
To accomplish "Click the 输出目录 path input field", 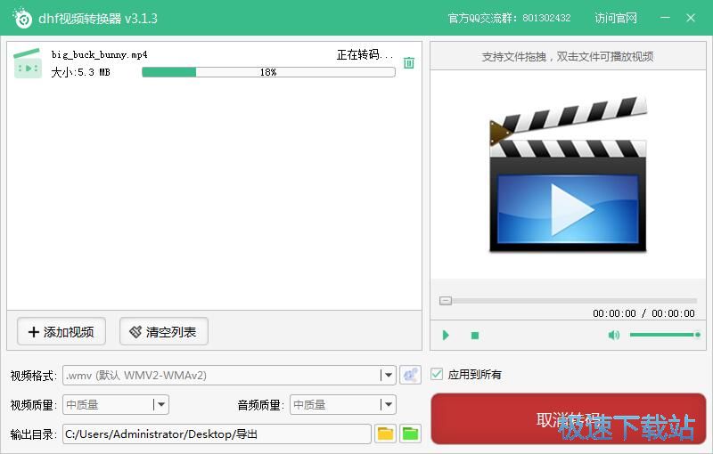I will (217, 434).
